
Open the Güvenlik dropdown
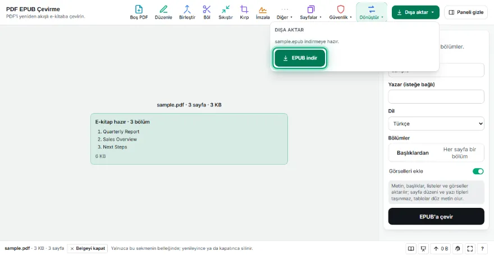click(x=340, y=12)
